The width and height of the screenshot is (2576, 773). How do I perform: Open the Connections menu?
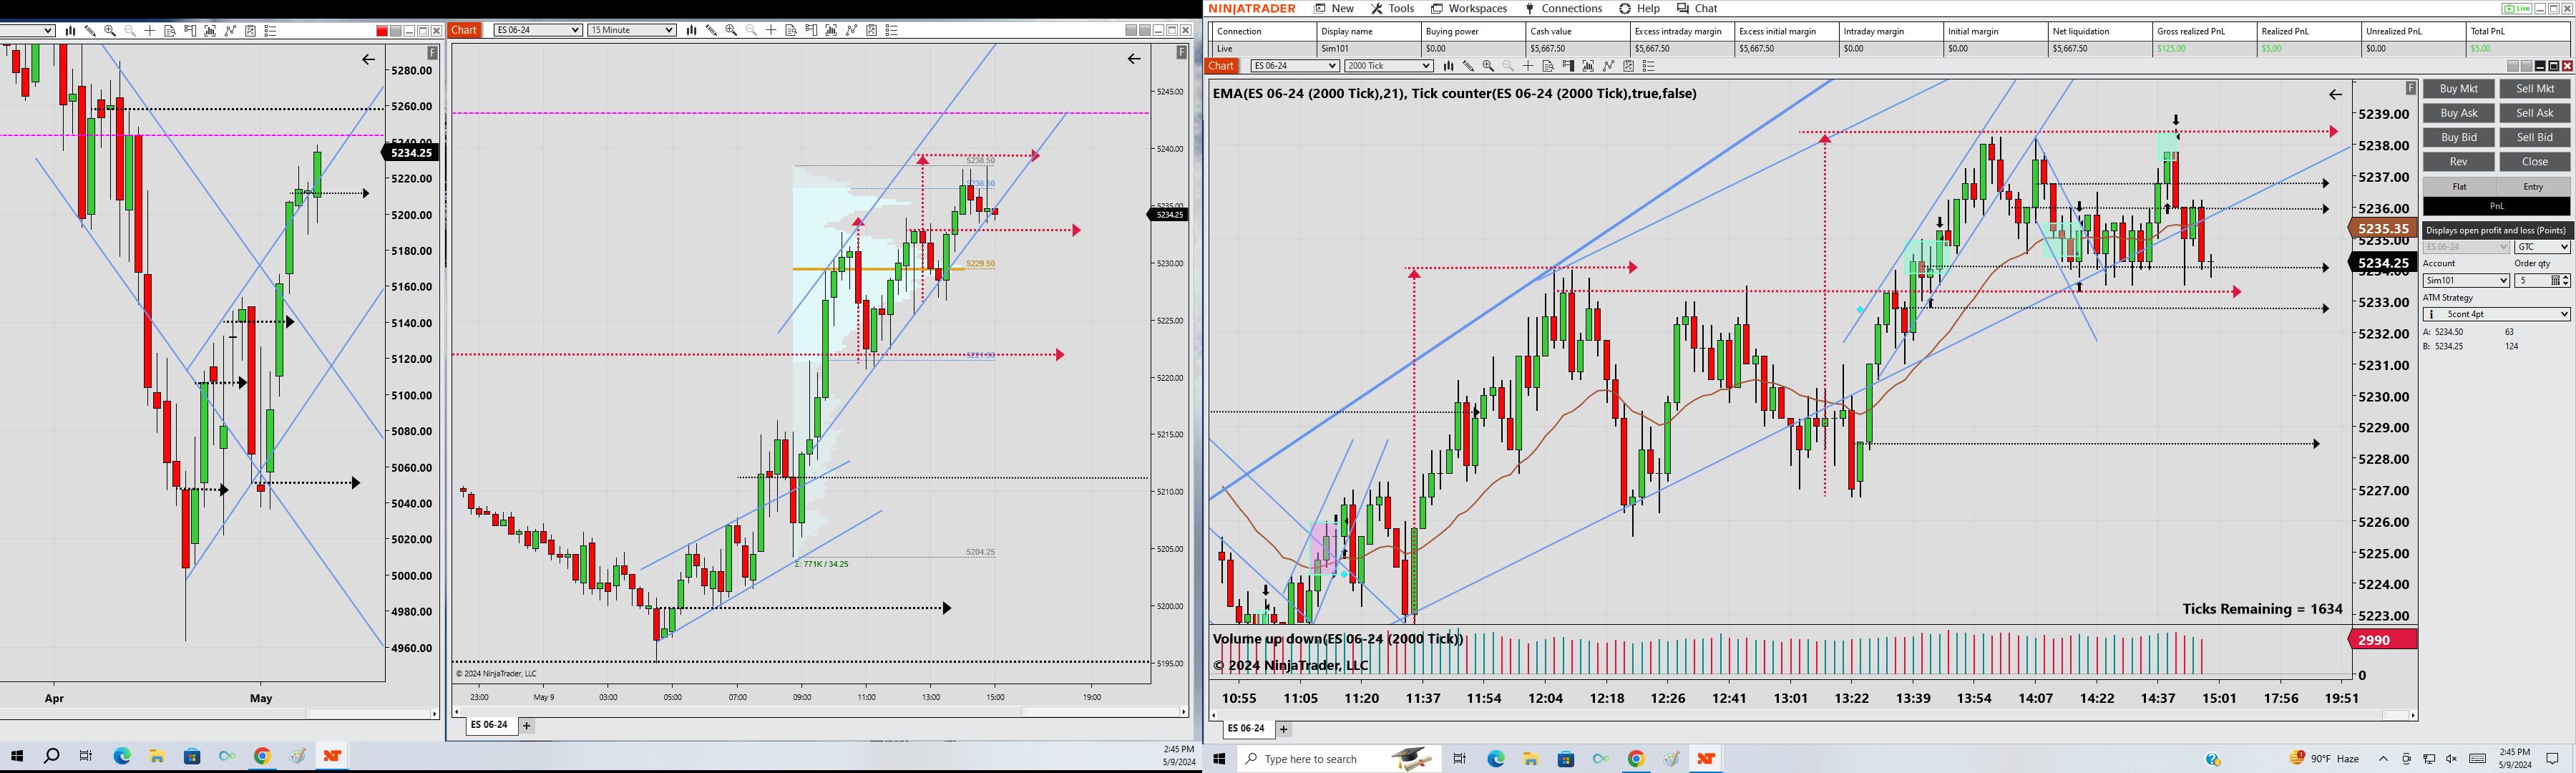pos(1564,8)
